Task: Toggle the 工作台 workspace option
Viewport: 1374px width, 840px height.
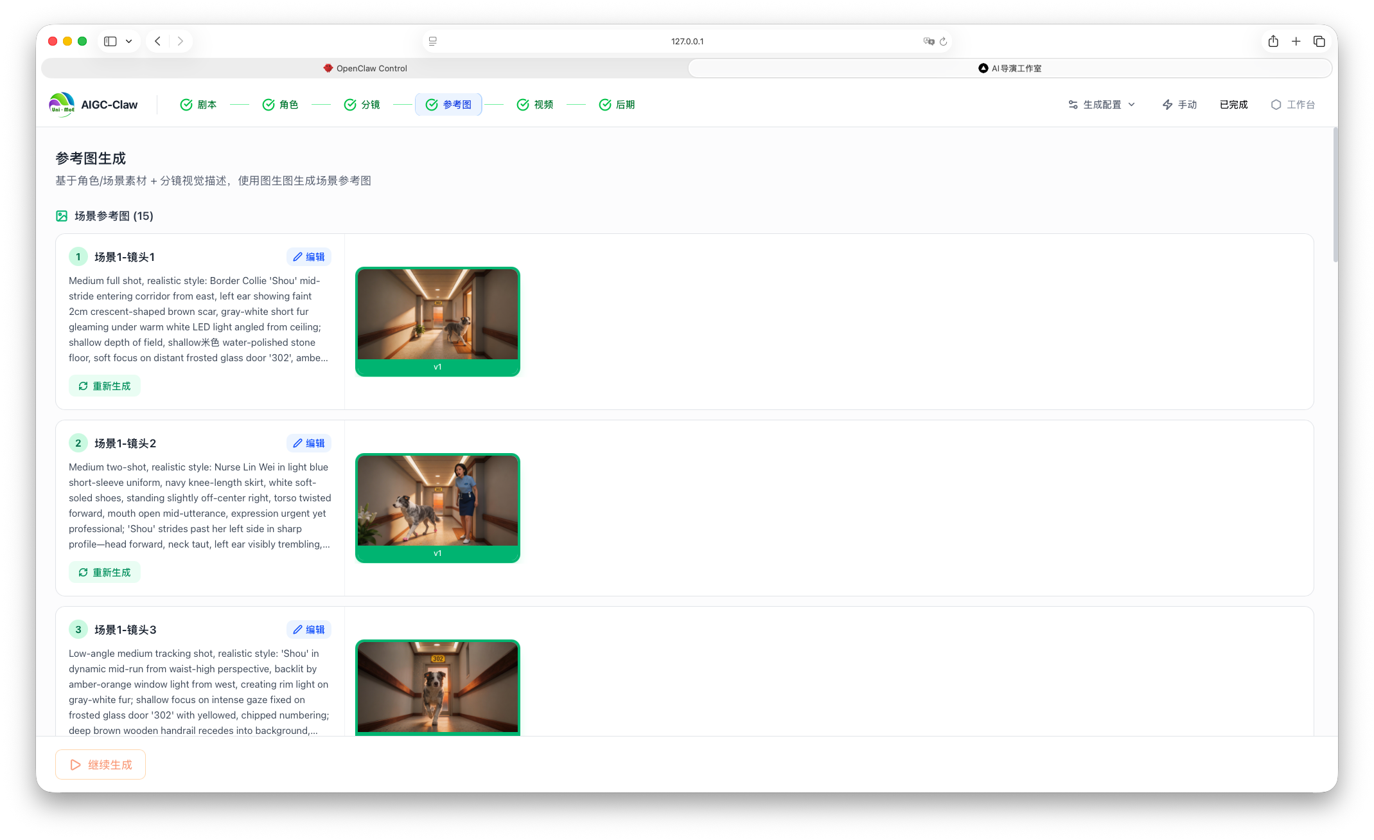Action: tap(1292, 105)
